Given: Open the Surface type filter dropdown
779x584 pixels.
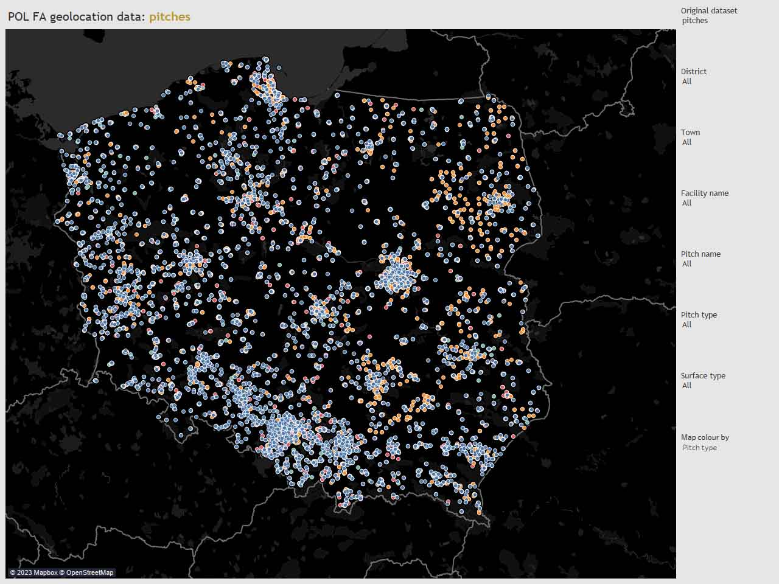Looking at the screenshot, I should click(x=687, y=386).
